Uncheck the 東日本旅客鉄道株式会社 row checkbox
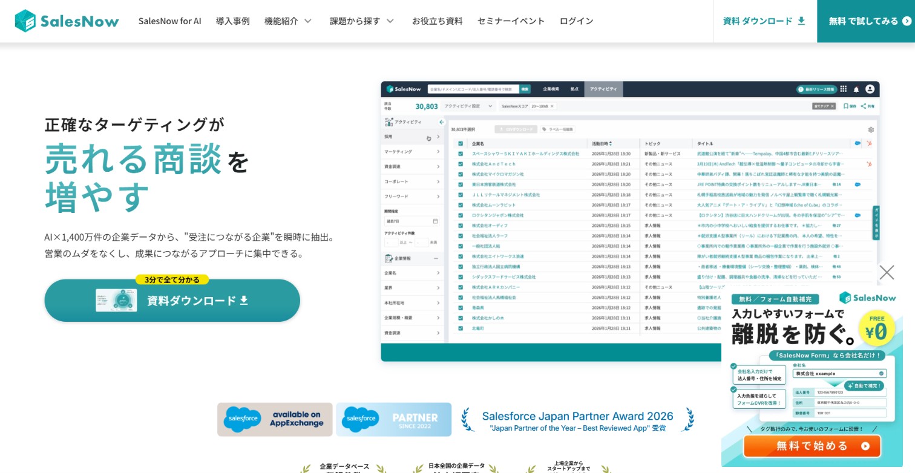This screenshot has height=473, width=915. pyautogui.click(x=461, y=184)
